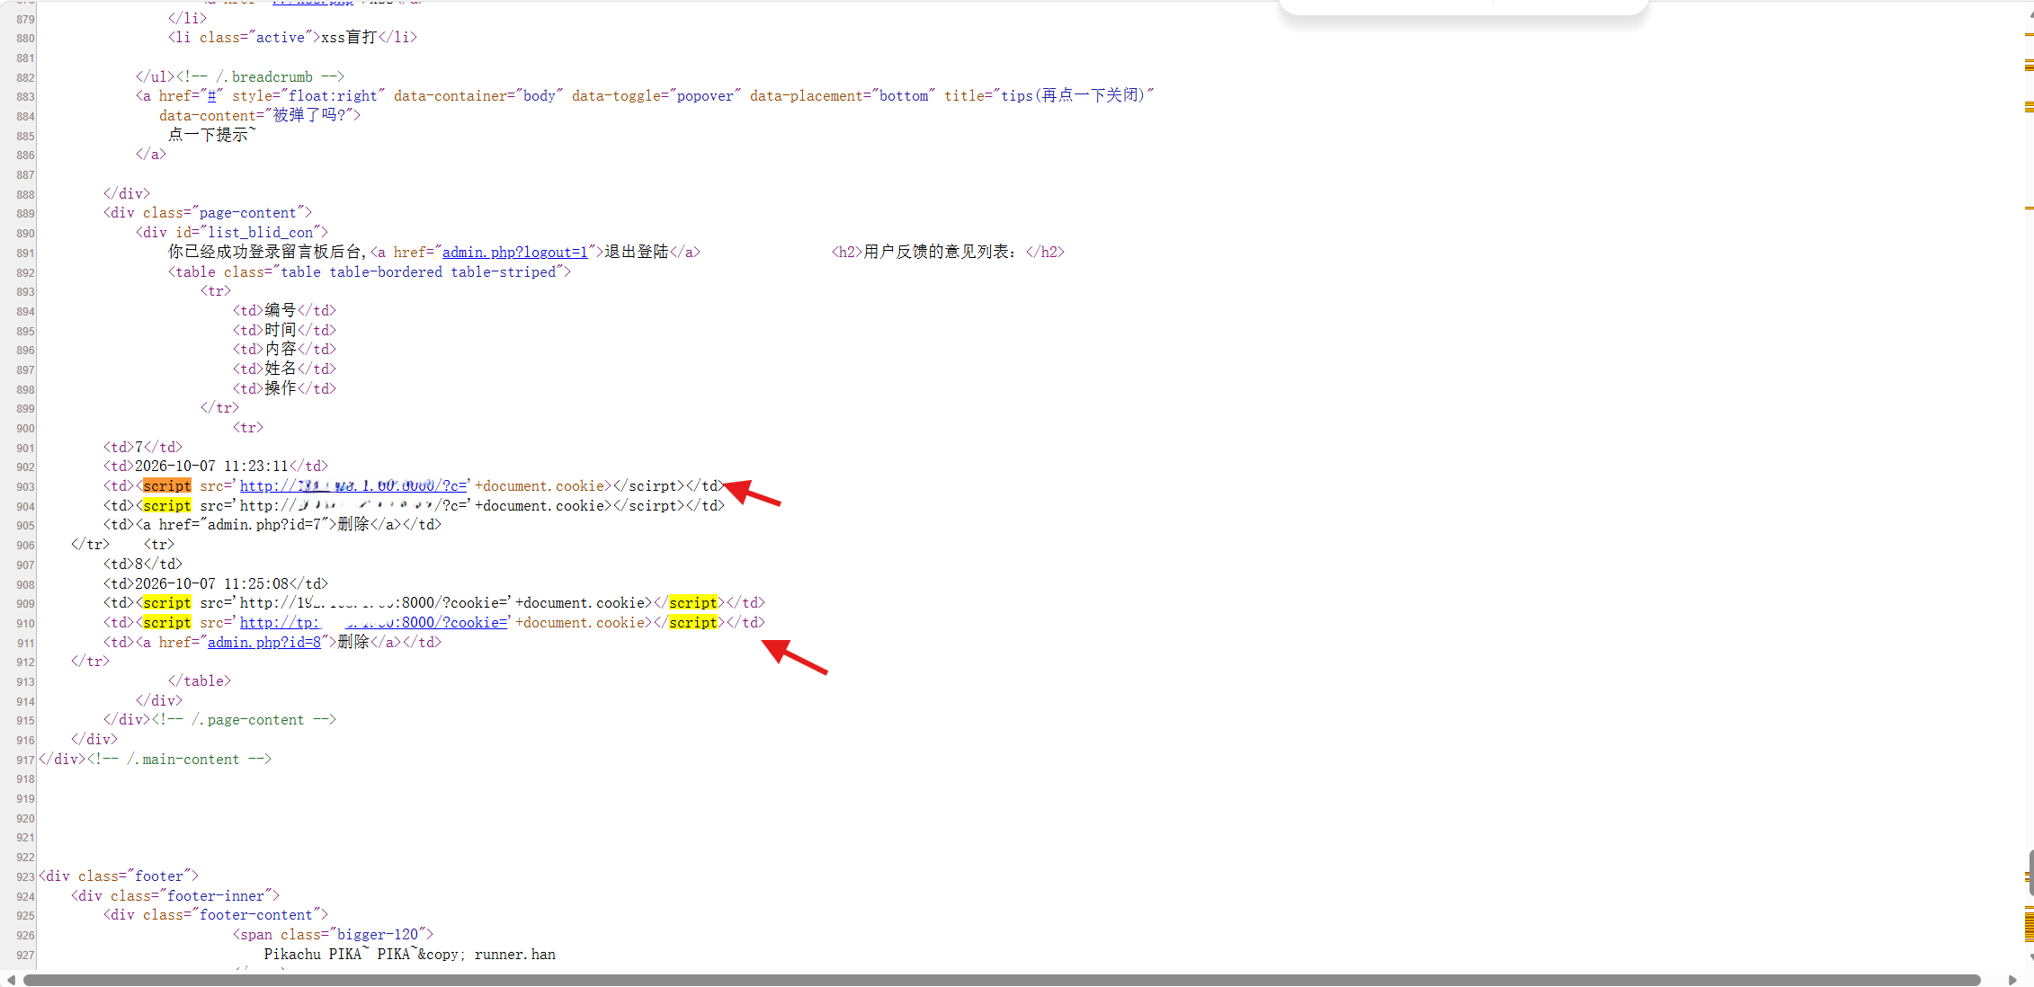The width and height of the screenshot is (2034, 987).
Task: Click the "footer-inner" class text on line 924
Action: coord(216,896)
